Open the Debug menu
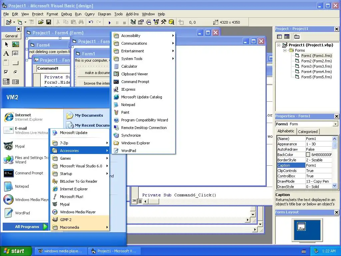The height and width of the screenshot is (256, 341). point(66,14)
